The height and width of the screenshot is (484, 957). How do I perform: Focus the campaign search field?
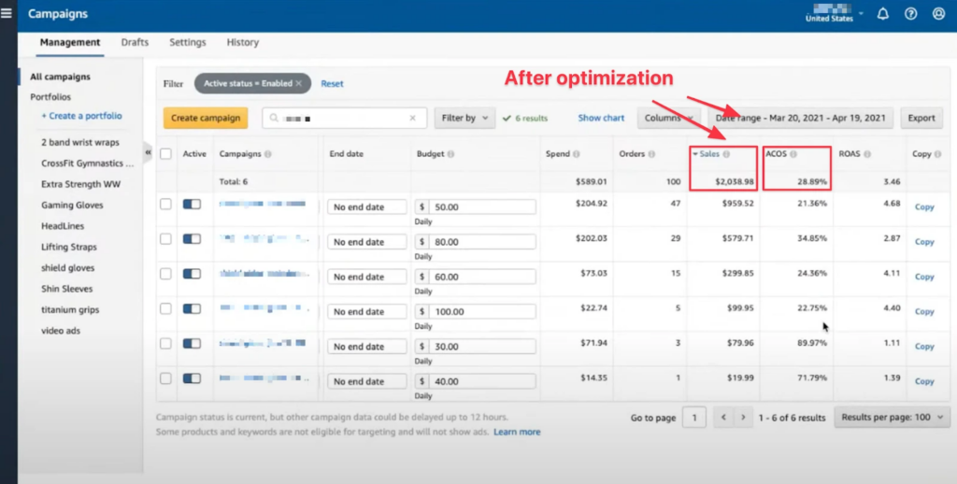click(x=344, y=118)
